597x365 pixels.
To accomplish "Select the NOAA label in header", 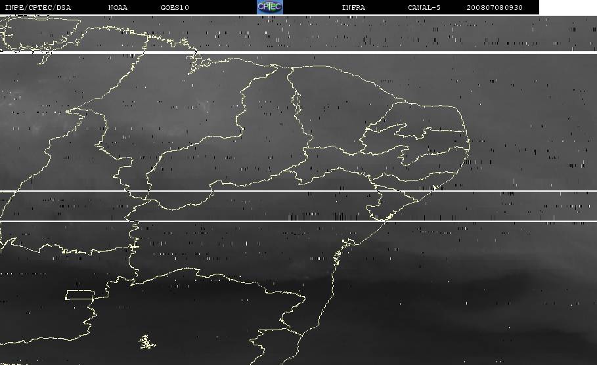I will pos(118,7).
